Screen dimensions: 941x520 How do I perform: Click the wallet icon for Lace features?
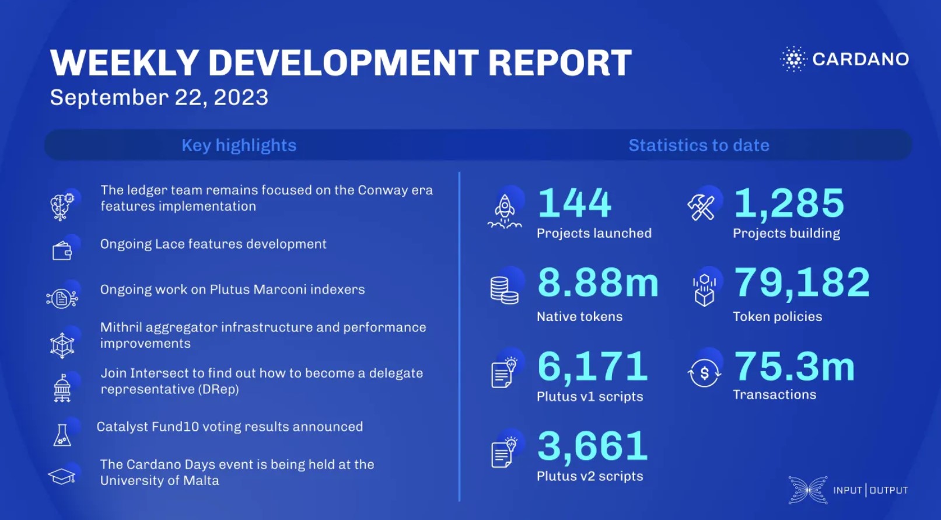[62, 251]
